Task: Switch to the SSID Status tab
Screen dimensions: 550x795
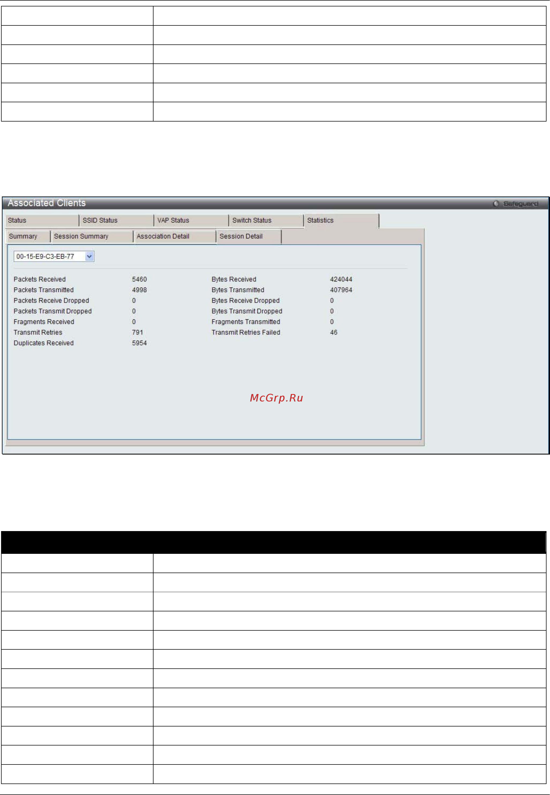Action: point(117,220)
